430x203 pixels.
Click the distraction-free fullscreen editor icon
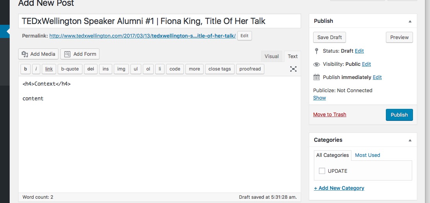(x=293, y=69)
